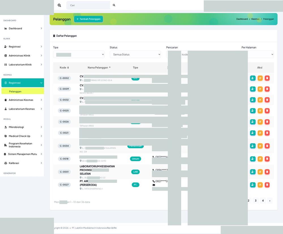This screenshot has height=234, width=283.
Task: Click the small search icon beside Cari field
Action: pos(114,5)
